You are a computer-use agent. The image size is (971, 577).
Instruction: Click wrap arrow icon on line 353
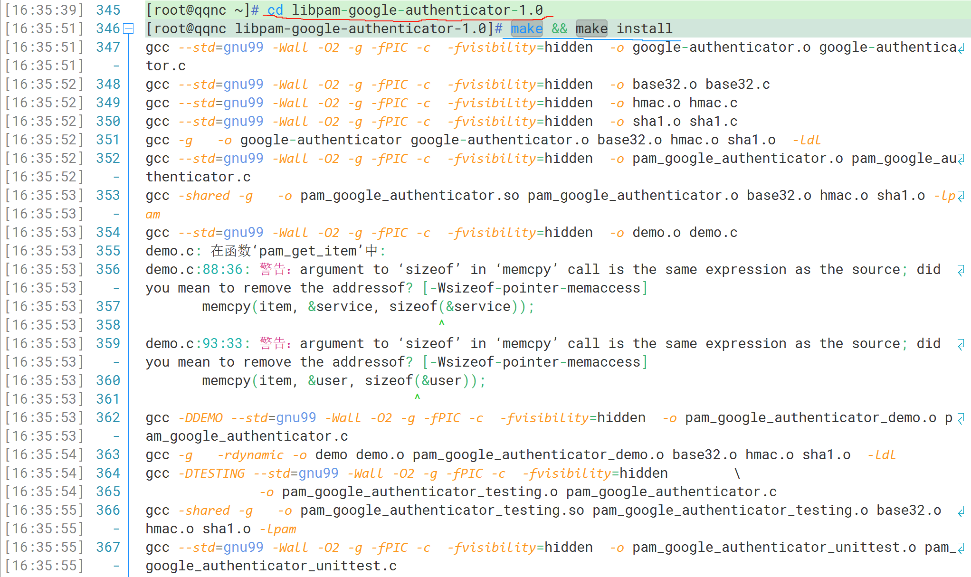961,196
